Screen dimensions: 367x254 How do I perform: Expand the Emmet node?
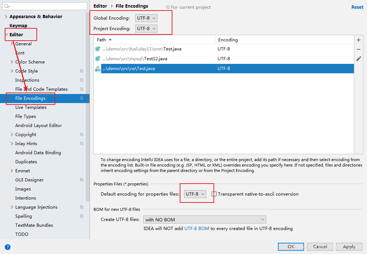pos(12,171)
